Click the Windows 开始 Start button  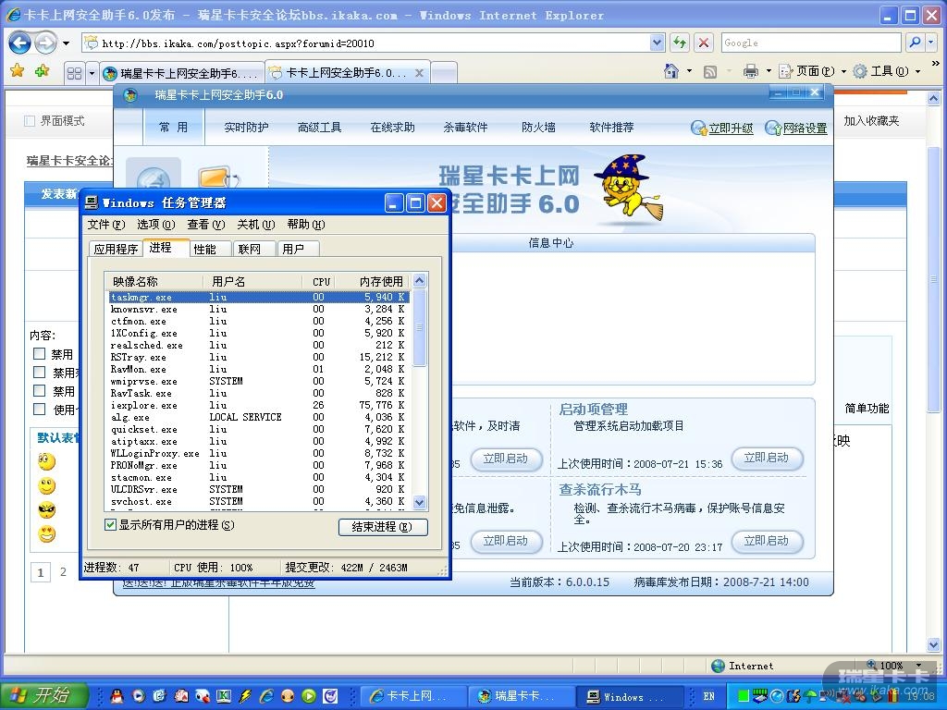pos(44,695)
